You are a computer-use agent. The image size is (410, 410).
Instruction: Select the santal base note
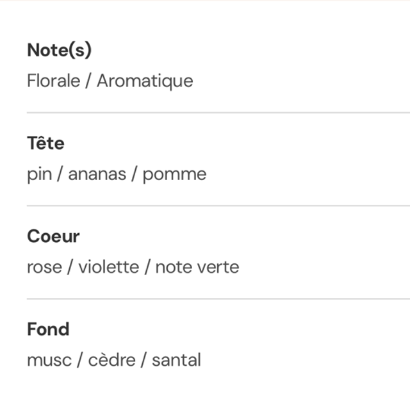176,360
